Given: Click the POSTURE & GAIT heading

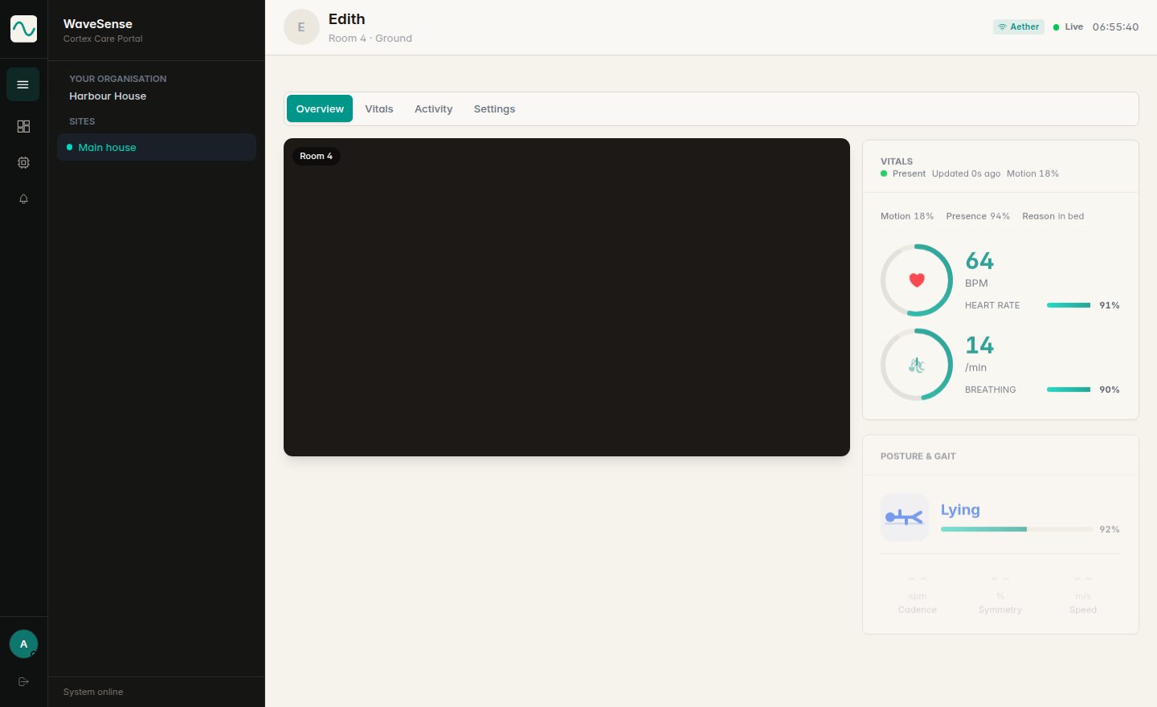Looking at the screenshot, I should click(x=918, y=456).
